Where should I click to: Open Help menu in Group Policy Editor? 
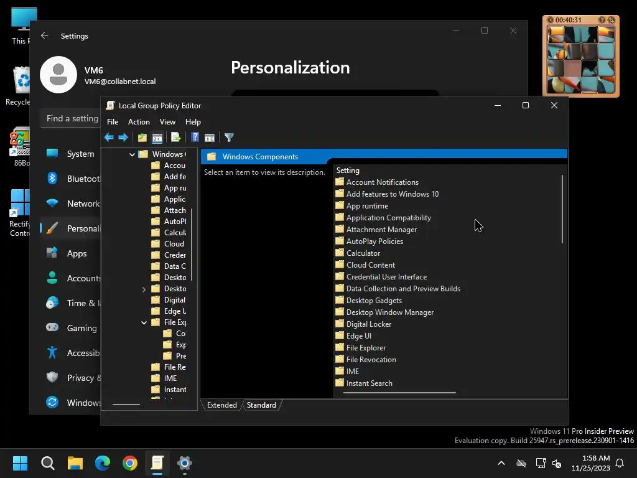(193, 122)
